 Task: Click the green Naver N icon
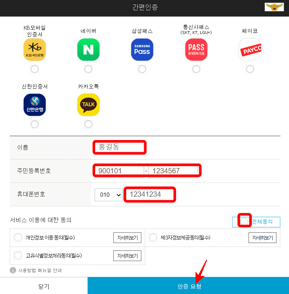click(x=88, y=50)
